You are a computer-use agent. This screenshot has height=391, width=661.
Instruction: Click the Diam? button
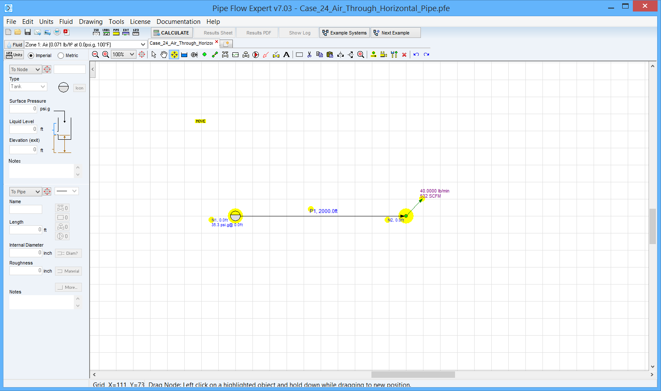68,253
